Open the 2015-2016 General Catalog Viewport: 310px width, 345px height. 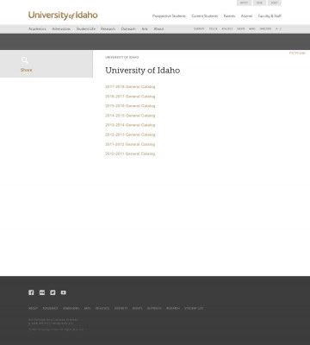point(130,106)
